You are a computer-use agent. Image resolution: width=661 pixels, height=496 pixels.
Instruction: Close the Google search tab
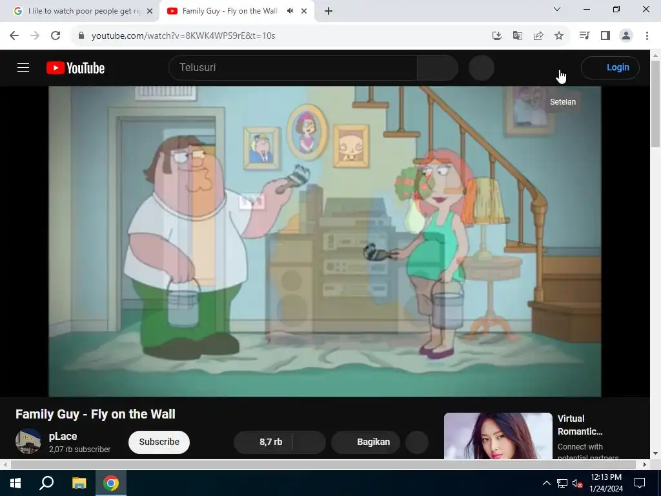point(150,11)
